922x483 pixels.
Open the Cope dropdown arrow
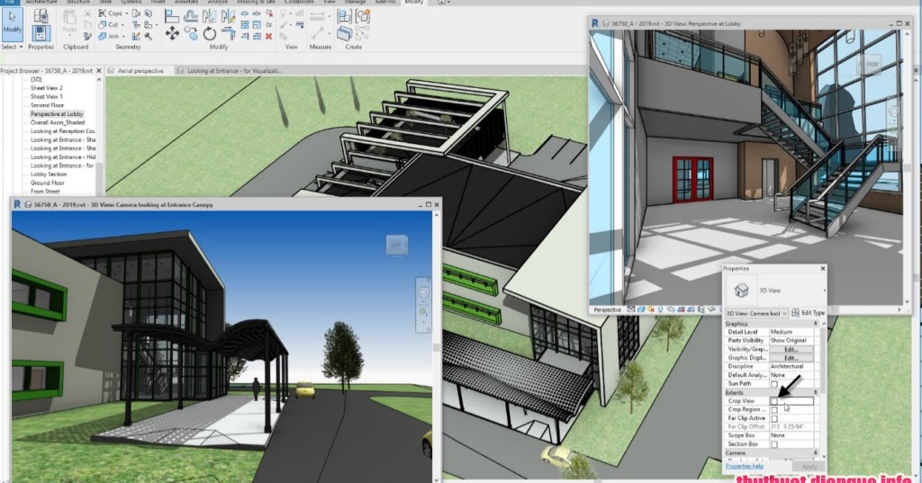pyautogui.click(x=126, y=13)
